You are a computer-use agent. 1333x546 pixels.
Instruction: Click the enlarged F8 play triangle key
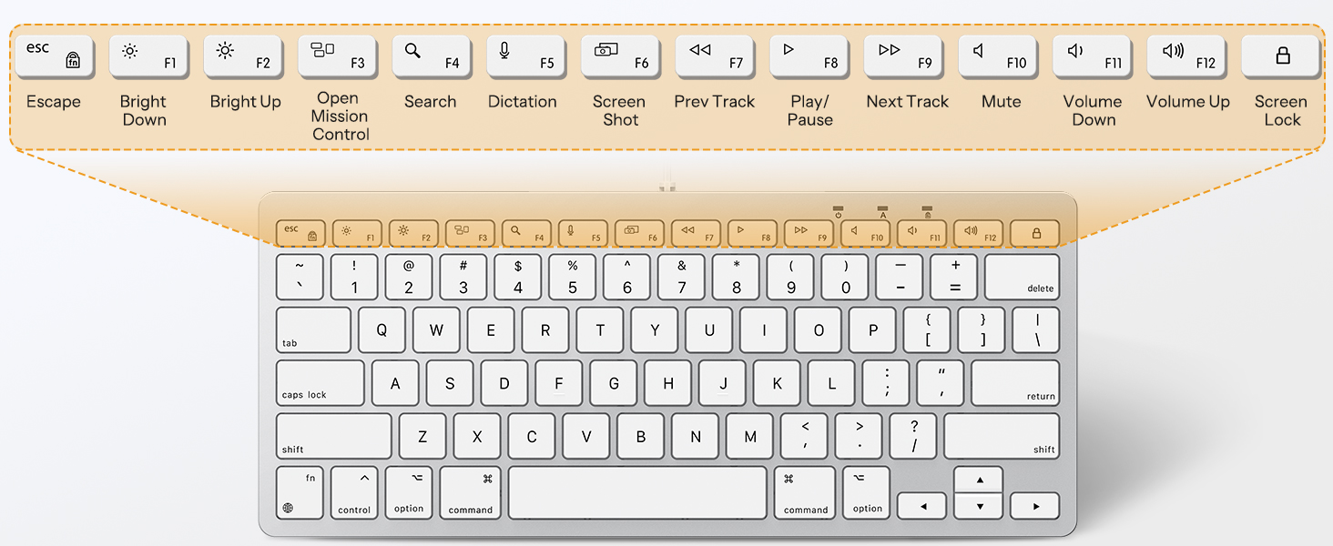point(809,56)
